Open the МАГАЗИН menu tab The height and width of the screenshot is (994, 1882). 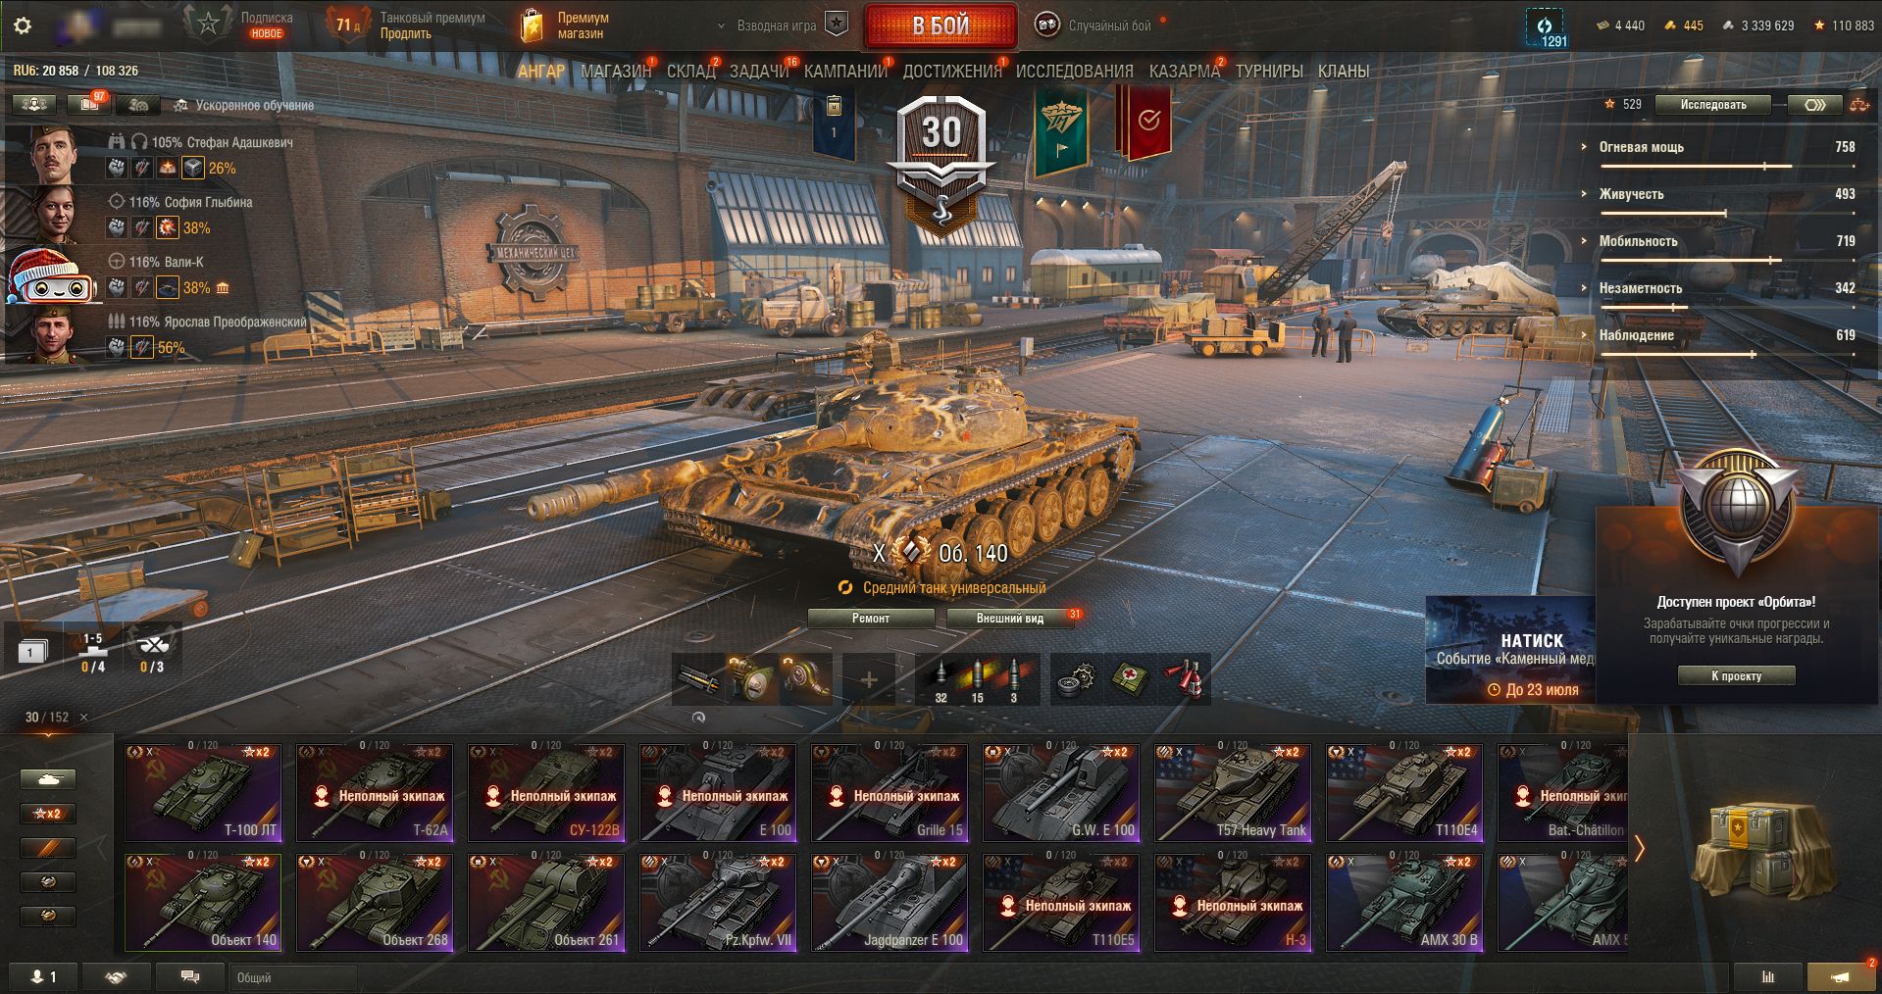[x=616, y=72]
